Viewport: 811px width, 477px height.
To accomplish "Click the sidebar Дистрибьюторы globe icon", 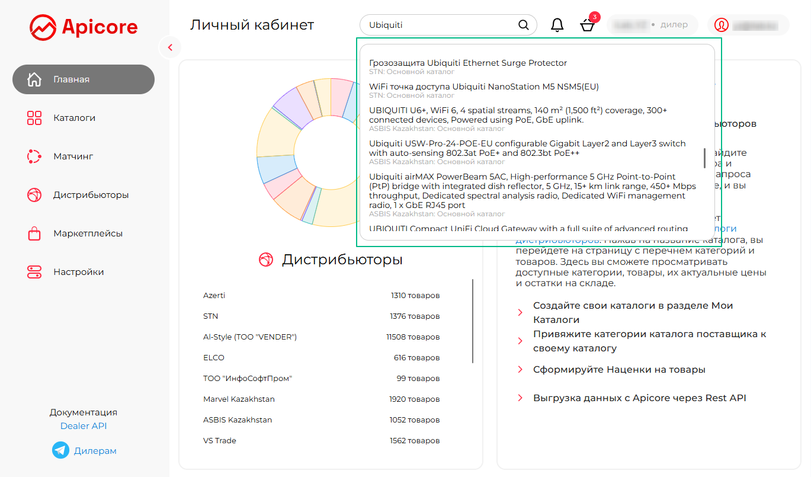I will tap(34, 195).
